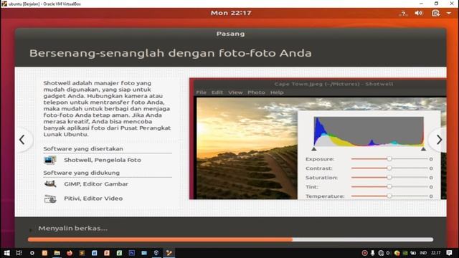
Task: Click the Pitivi video editor icon
Action: (x=50, y=199)
